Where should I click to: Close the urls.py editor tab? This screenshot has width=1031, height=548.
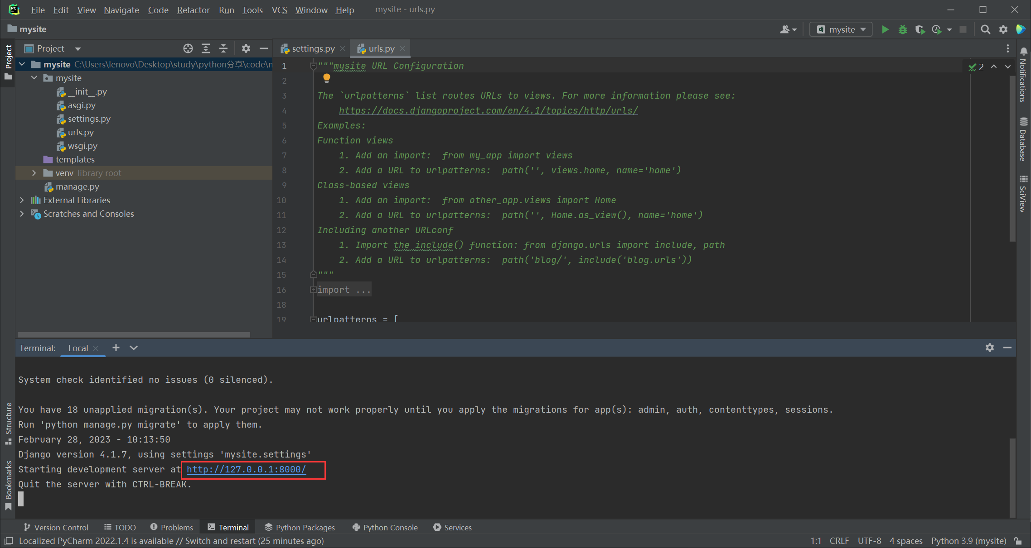tap(402, 48)
